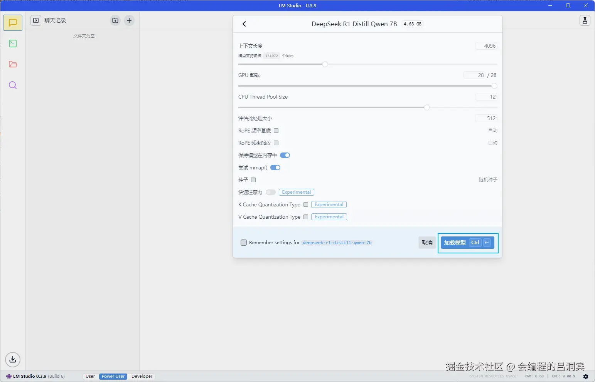Enable the experimental 快速注意力 toggle
The height and width of the screenshot is (382, 595).
[271, 192]
